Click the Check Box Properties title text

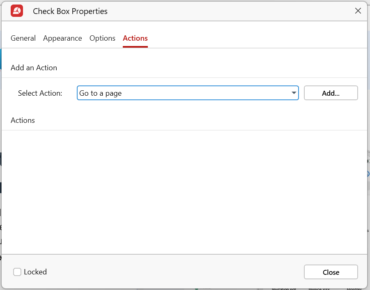pos(70,11)
